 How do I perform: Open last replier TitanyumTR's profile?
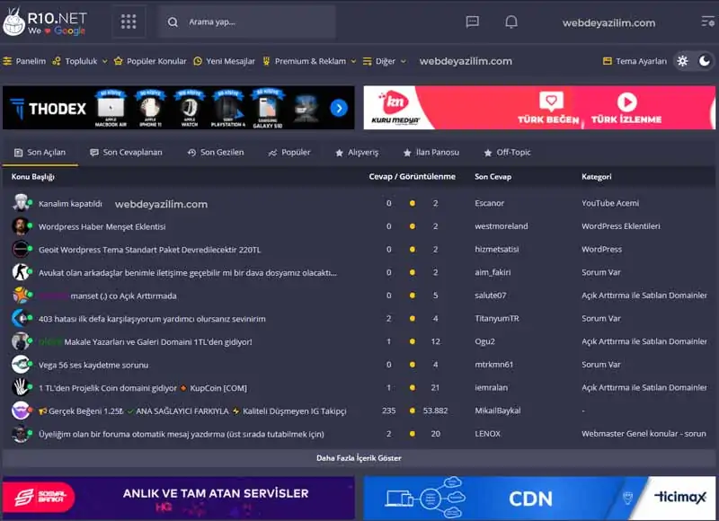click(497, 319)
